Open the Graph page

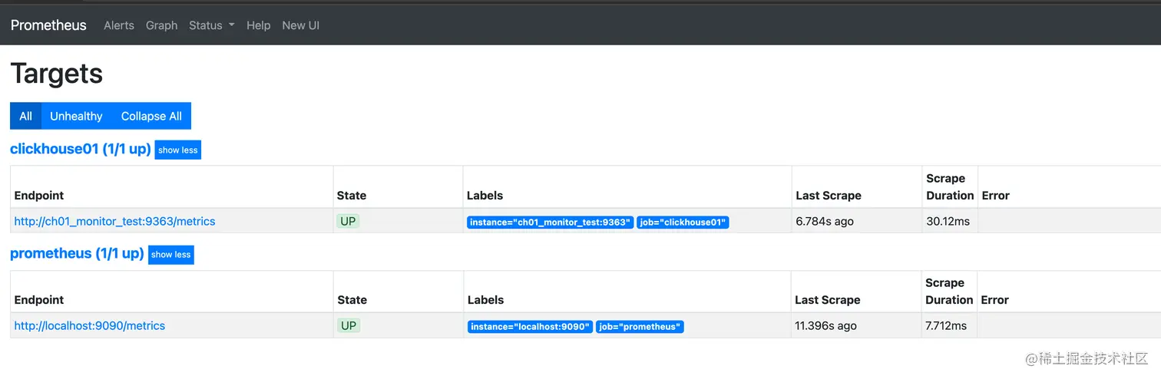tap(161, 25)
